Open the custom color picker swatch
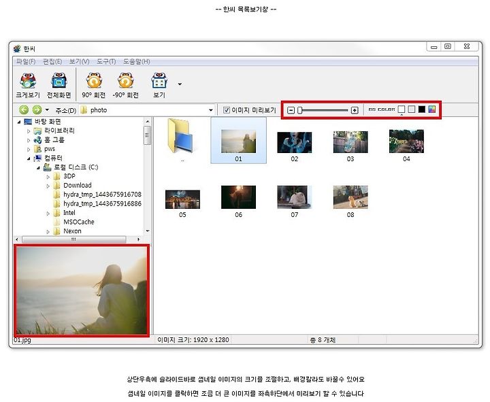 pos(432,109)
